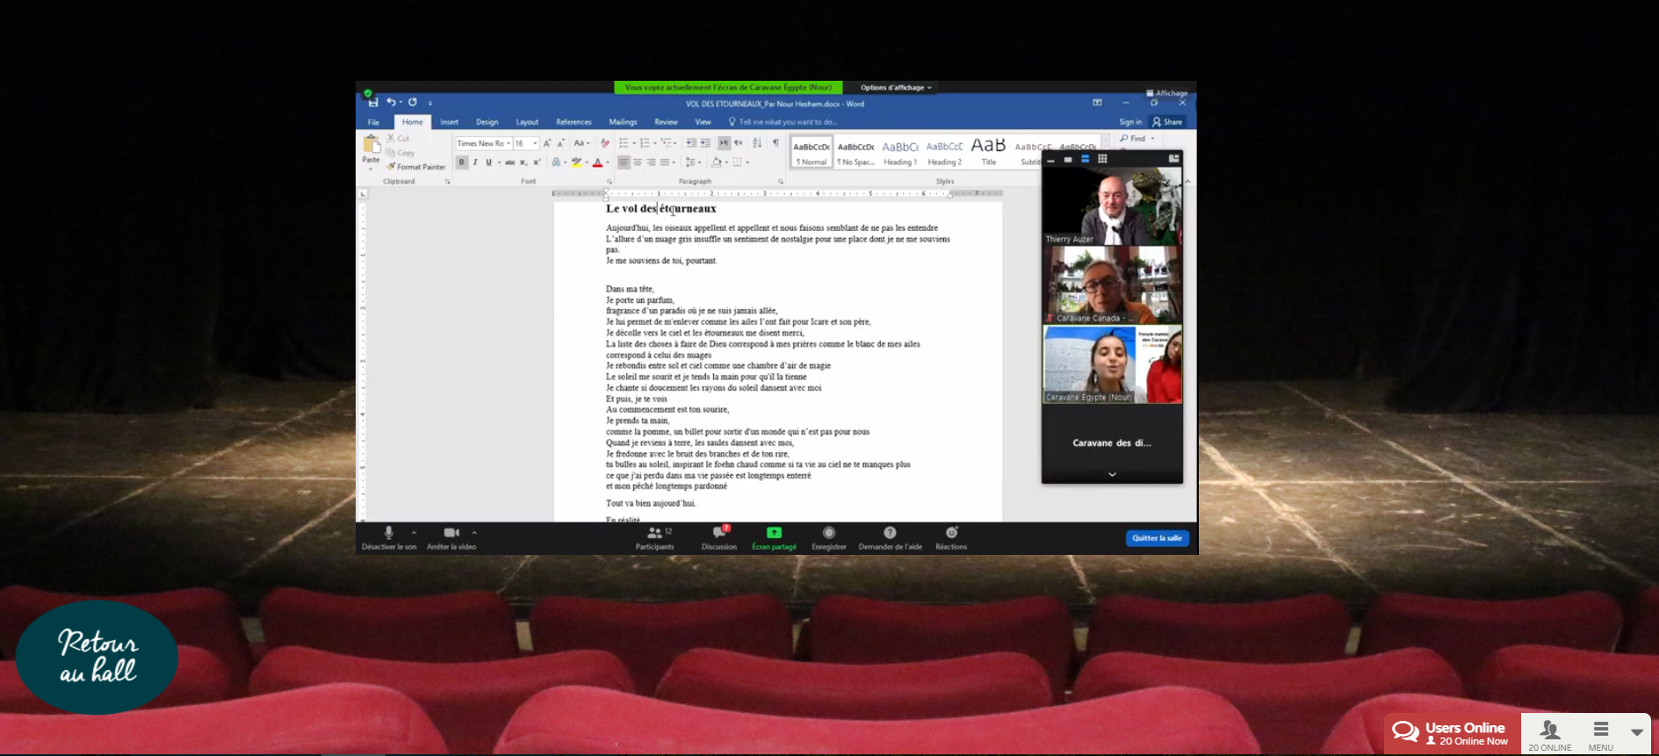Open the Réactions emoji icon

click(x=951, y=533)
